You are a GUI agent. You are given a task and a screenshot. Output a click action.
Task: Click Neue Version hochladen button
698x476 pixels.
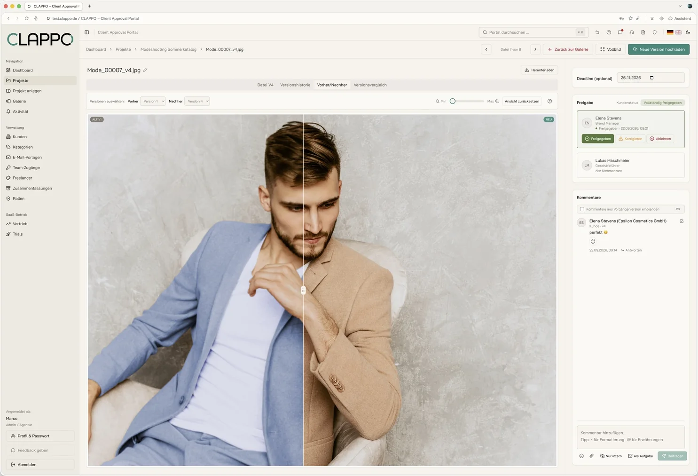659,49
